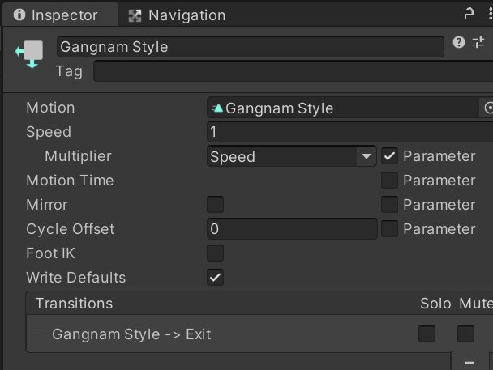The width and height of the screenshot is (493, 370).
Task: Edit the Cycle Offset value field
Action: (x=292, y=229)
